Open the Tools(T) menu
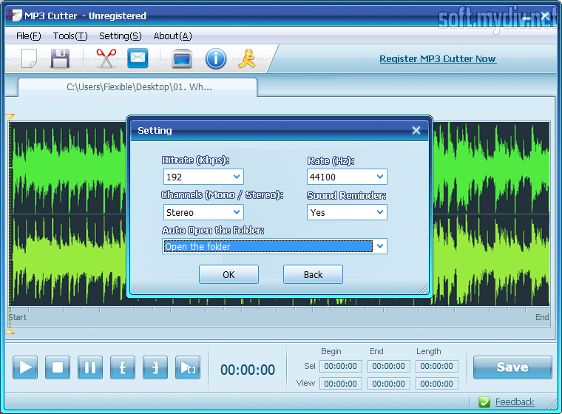The width and height of the screenshot is (562, 414). coord(70,35)
